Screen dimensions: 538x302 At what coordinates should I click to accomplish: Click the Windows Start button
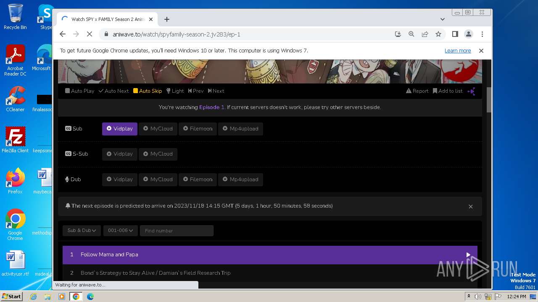tap(11, 296)
